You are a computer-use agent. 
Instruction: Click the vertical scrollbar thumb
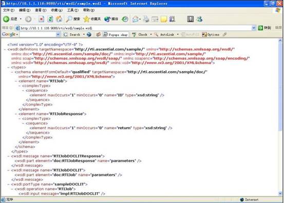[280, 87]
